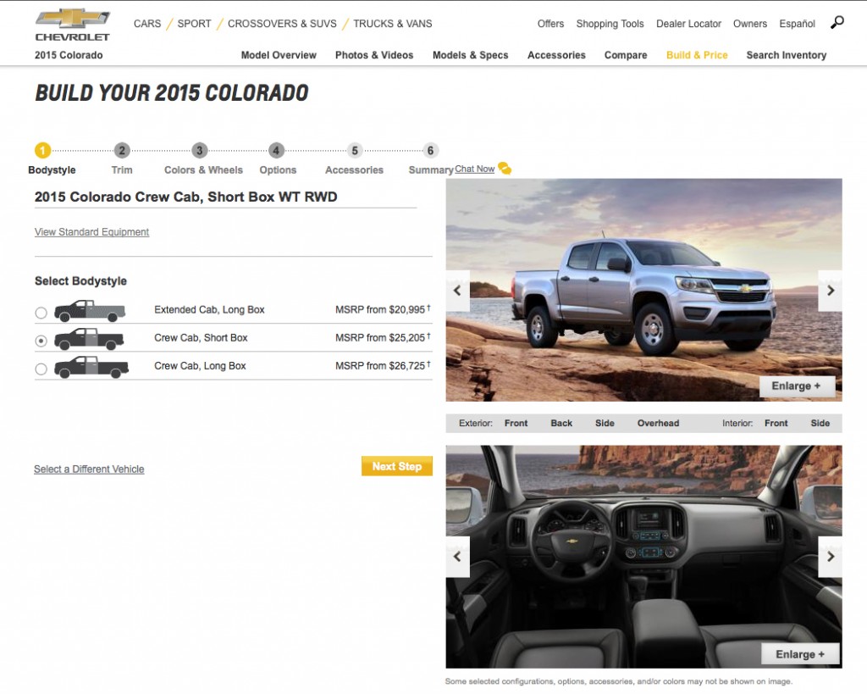Show next exterior image with right arrow
This screenshot has width=867, height=694.
[830, 291]
